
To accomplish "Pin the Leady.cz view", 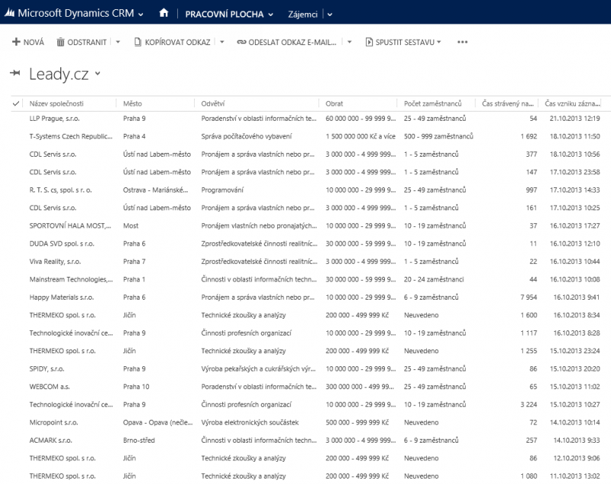I will (x=15, y=73).
